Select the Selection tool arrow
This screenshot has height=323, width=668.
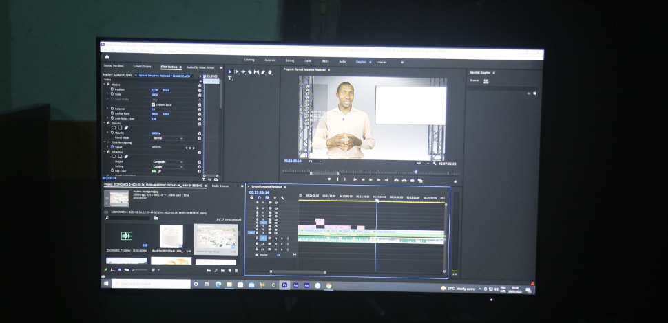point(230,71)
